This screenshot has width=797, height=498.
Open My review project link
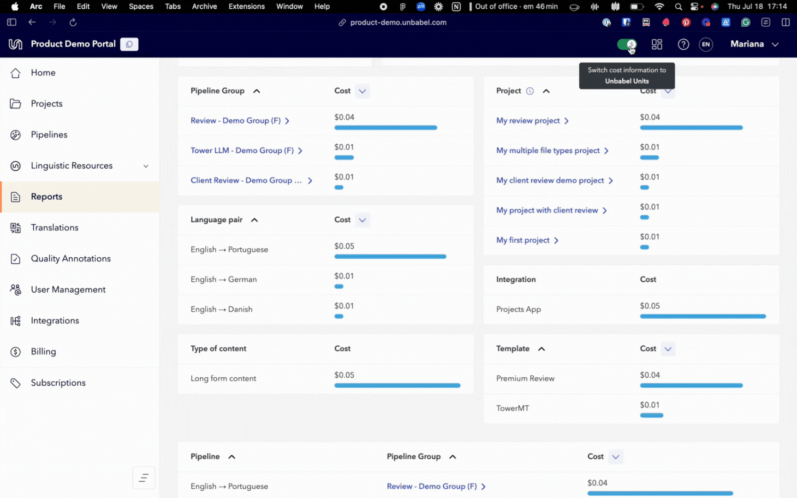[532, 121]
